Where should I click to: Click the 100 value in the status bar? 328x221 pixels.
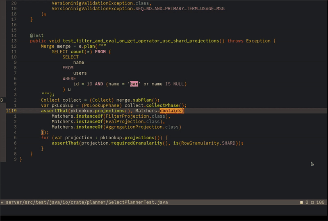[x=320, y=202]
